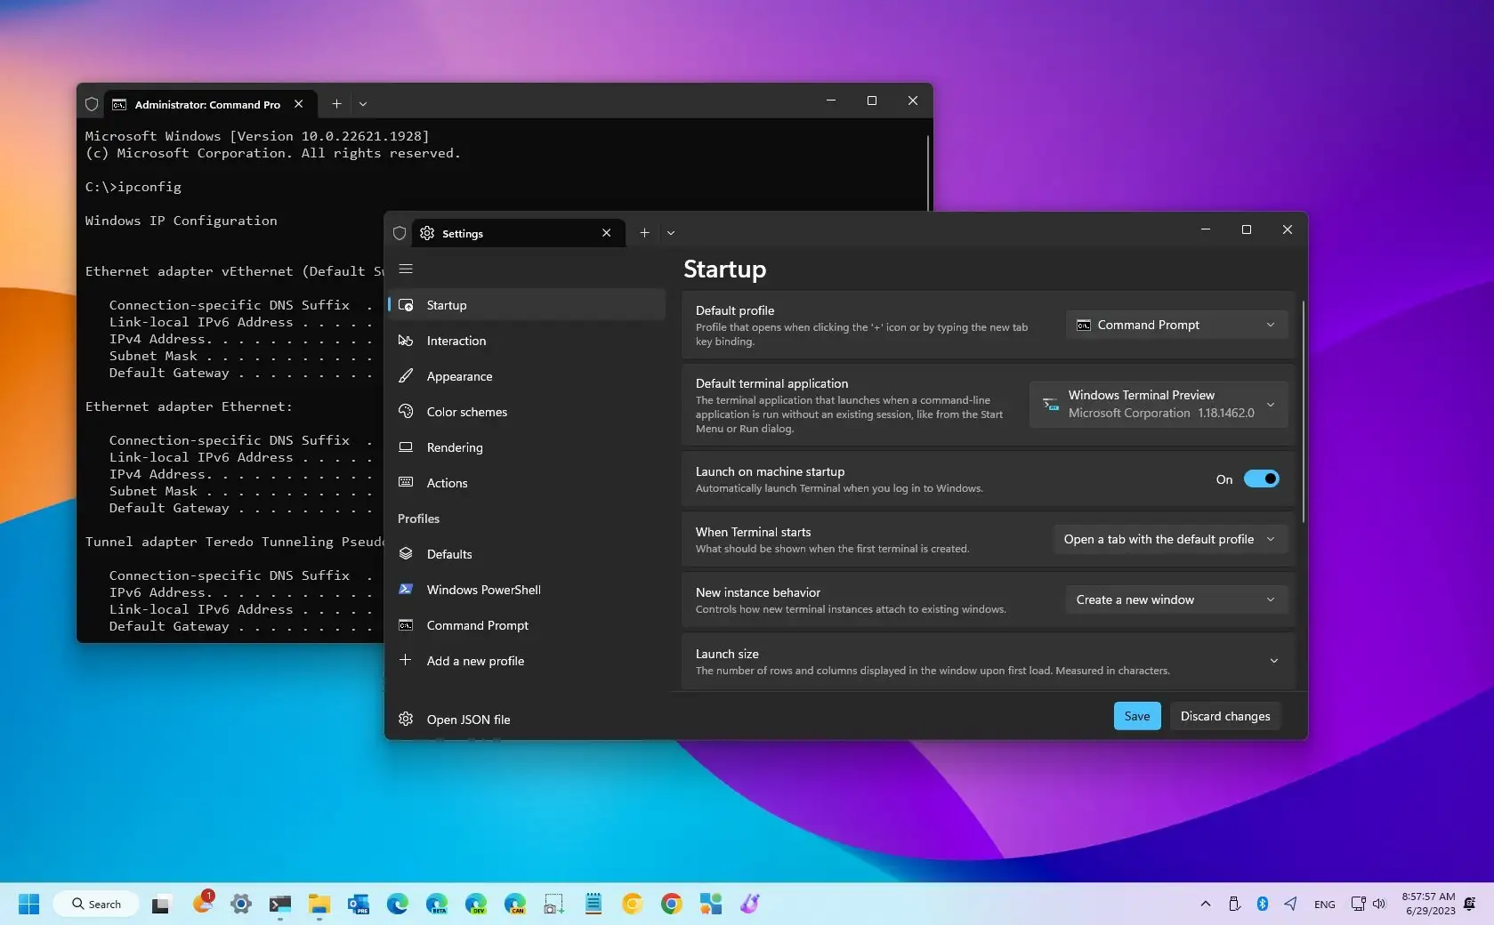This screenshot has height=925, width=1494.
Task: Click Add a new profile
Action: [527, 661]
